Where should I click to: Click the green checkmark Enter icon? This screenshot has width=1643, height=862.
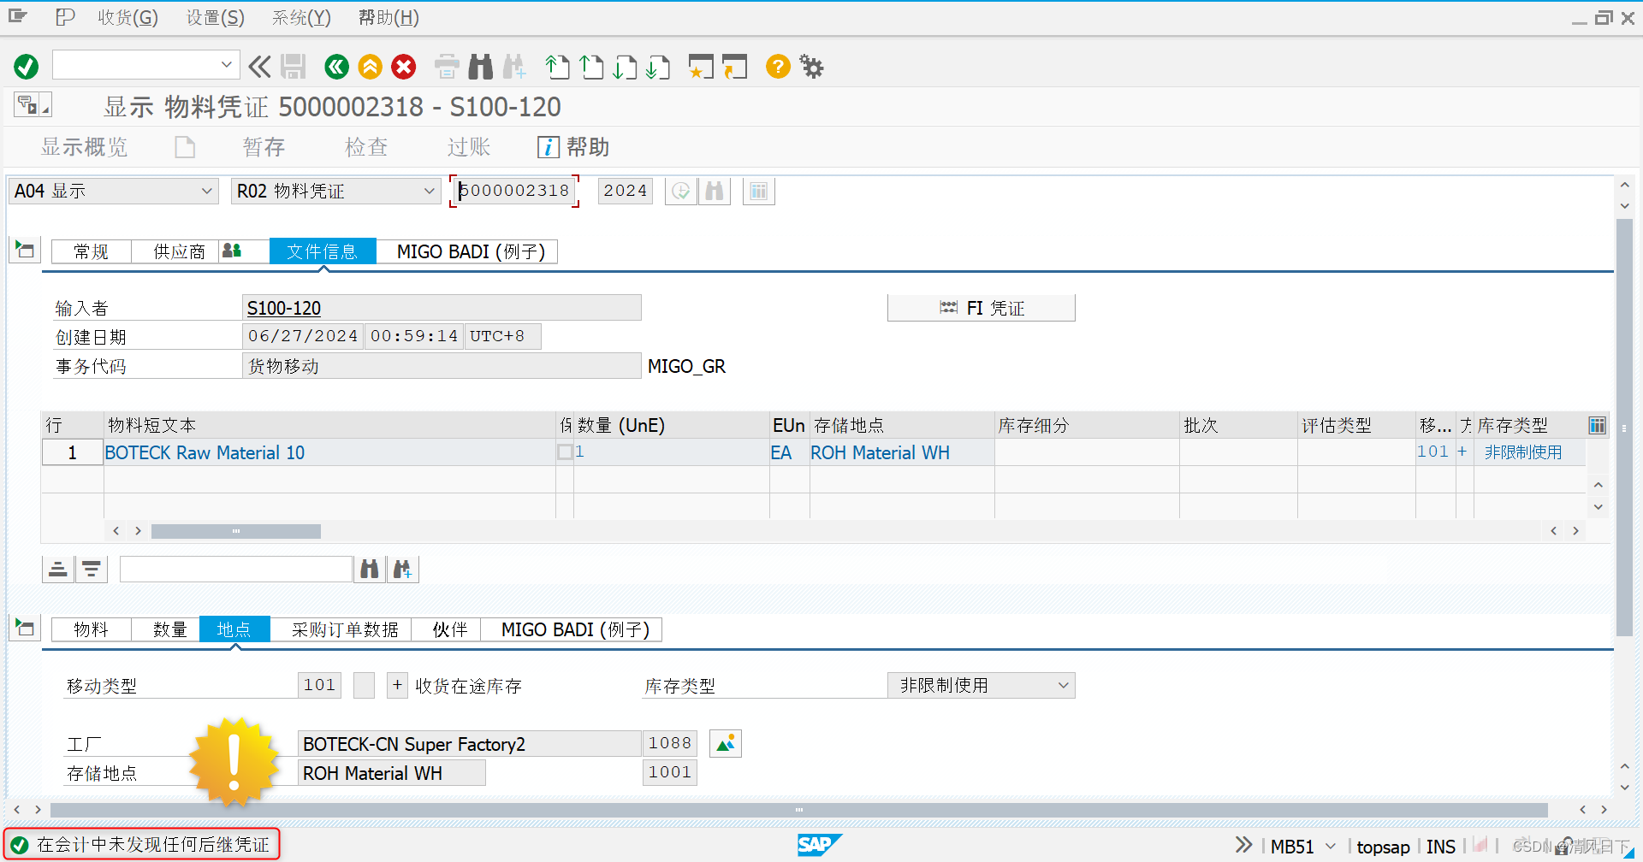[x=27, y=66]
